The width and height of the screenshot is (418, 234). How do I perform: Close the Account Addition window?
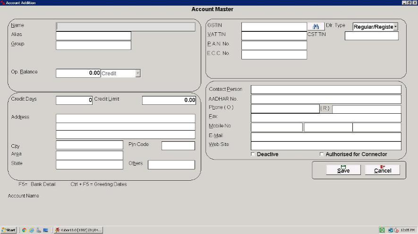click(415, 3)
